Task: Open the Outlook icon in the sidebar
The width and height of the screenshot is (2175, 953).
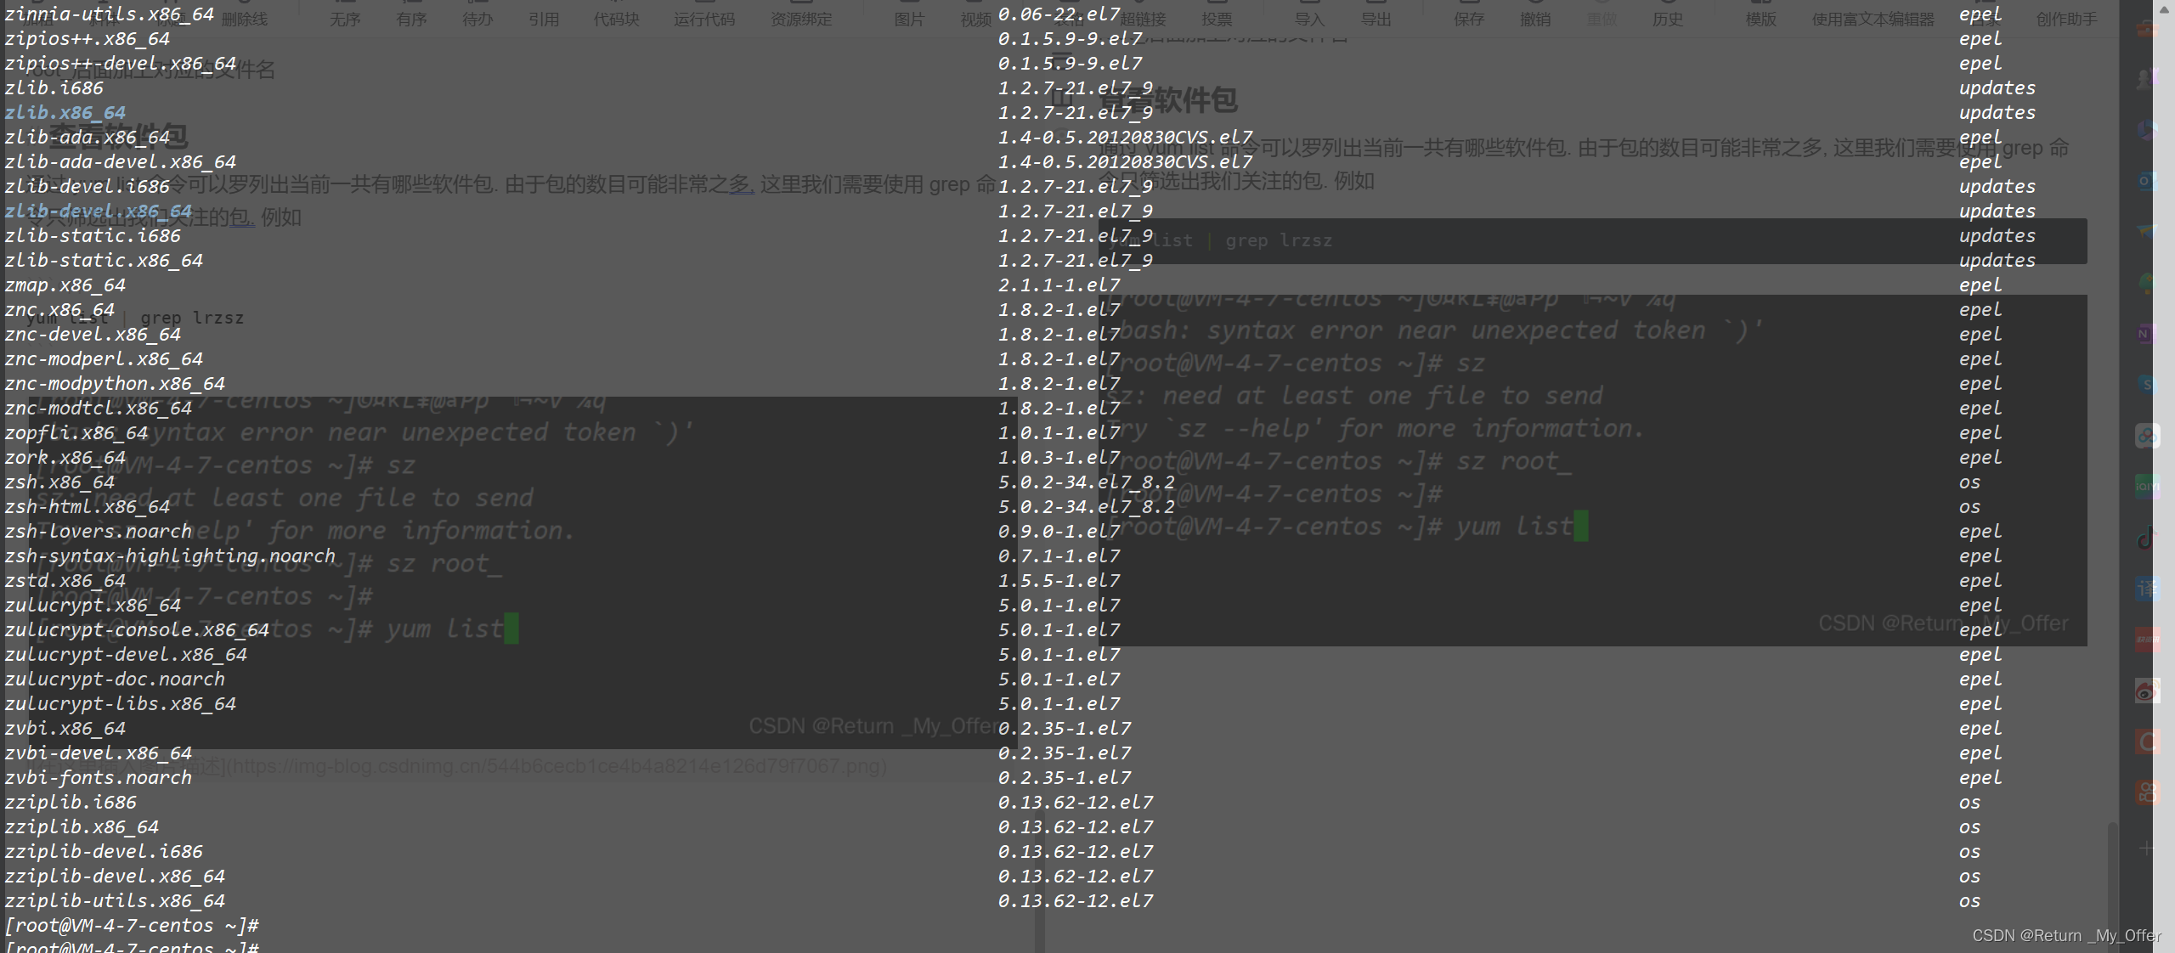Action: tap(2147, 180)
